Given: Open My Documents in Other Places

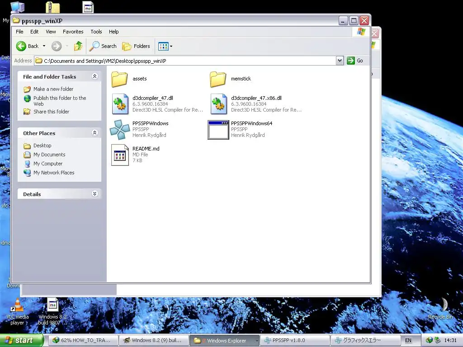Looking at the screenshot, I should [49, 155].
